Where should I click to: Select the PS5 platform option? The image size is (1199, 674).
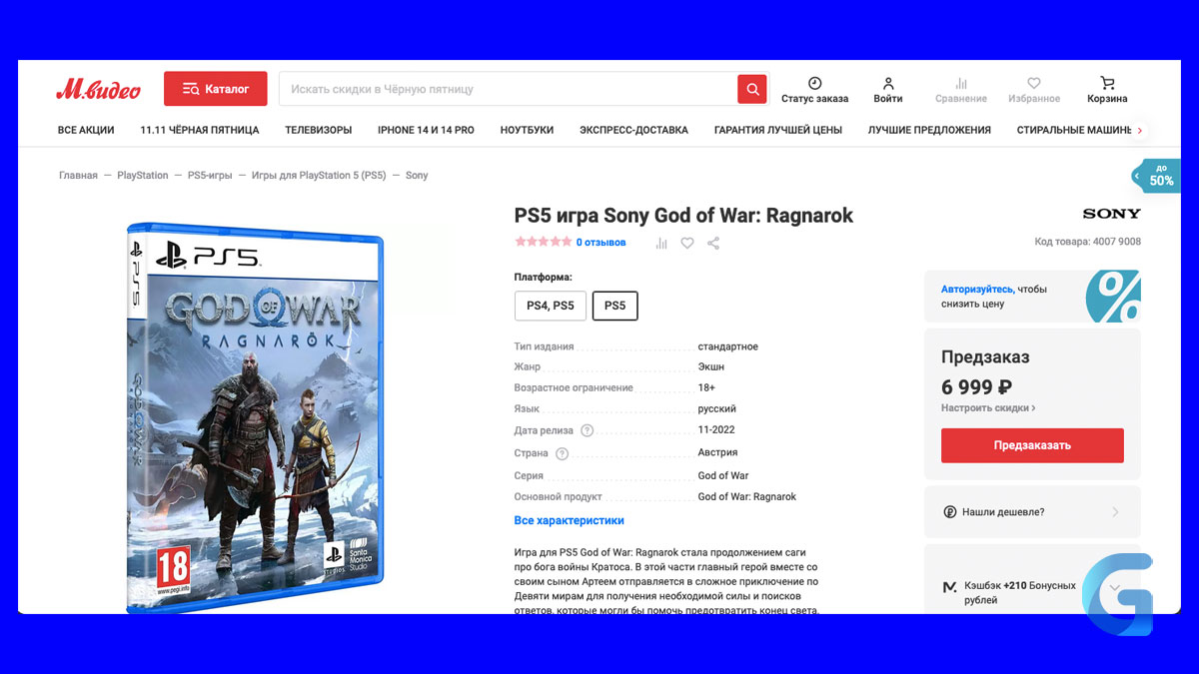tap(615, 306)
